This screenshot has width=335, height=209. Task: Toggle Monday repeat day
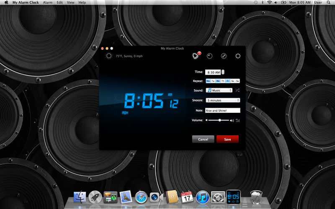tap(208, 81)
